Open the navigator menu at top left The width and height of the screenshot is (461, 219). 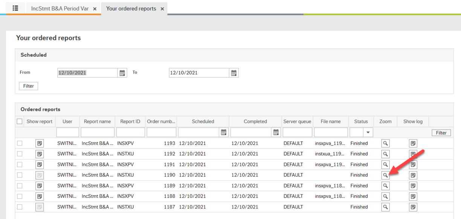[15, 8]
